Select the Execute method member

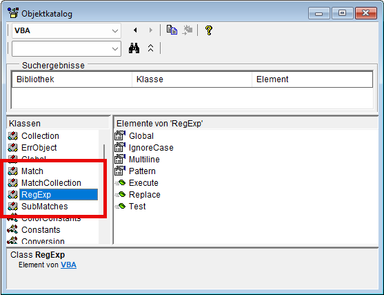(x=143, y=183)
